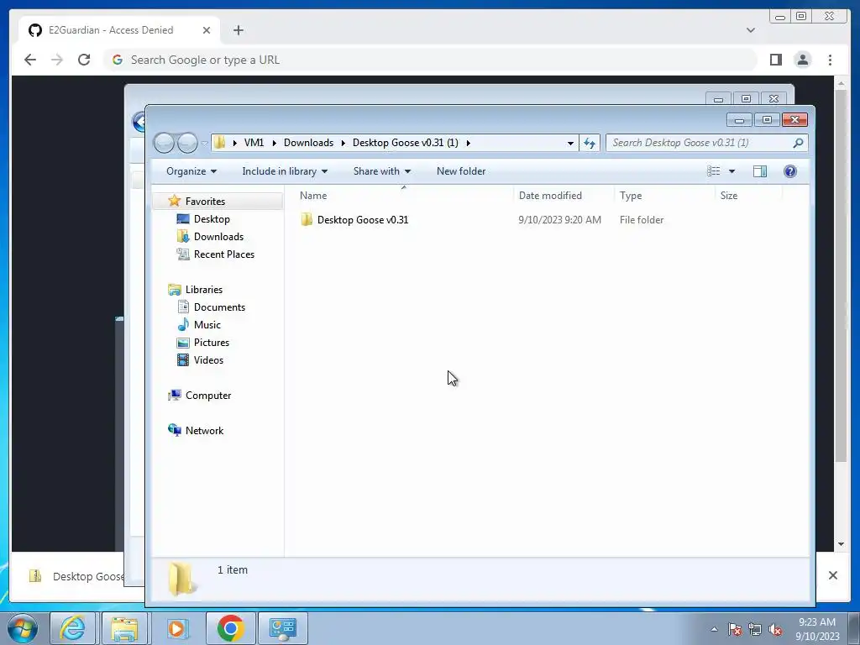Click the muted volume tray icon
Screen dimensions: 860x645
click(775, 629)
